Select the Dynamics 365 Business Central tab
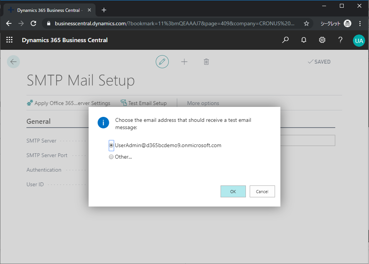369x264 pixels. (x=49, y=10)
